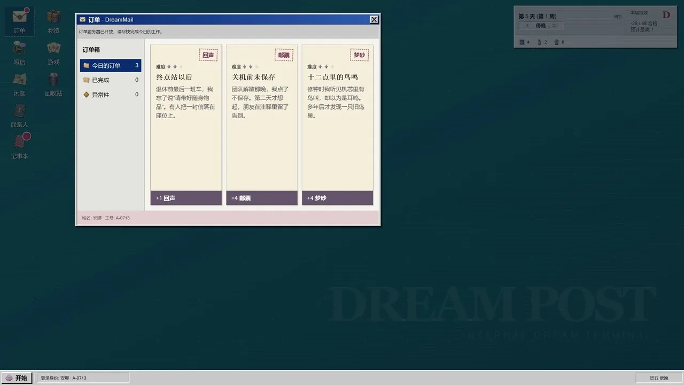Select 已完成 folder in order box
The height and width of the screenshot is (385, 684).
click(x=111, y=80)
